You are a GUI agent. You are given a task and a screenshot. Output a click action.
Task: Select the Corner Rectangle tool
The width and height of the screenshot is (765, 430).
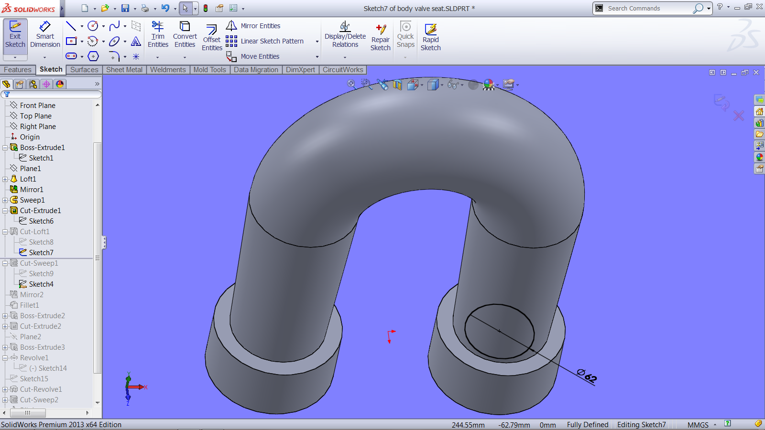[x=71, y=41]
